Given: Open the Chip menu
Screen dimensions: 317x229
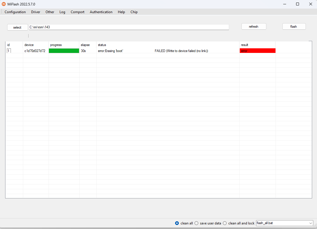Looking at the screenshot, I should (134, 12).
